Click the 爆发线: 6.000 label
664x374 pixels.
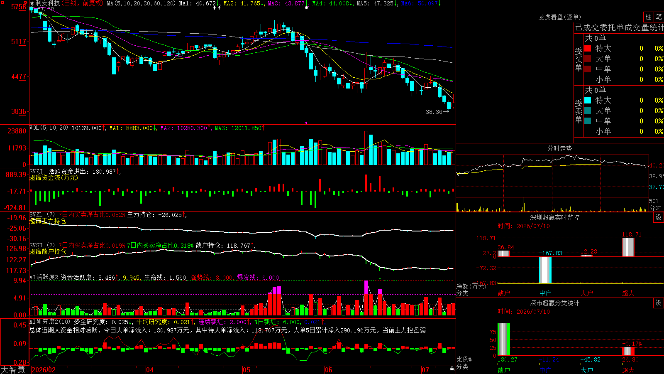click(x=258, y=277)
